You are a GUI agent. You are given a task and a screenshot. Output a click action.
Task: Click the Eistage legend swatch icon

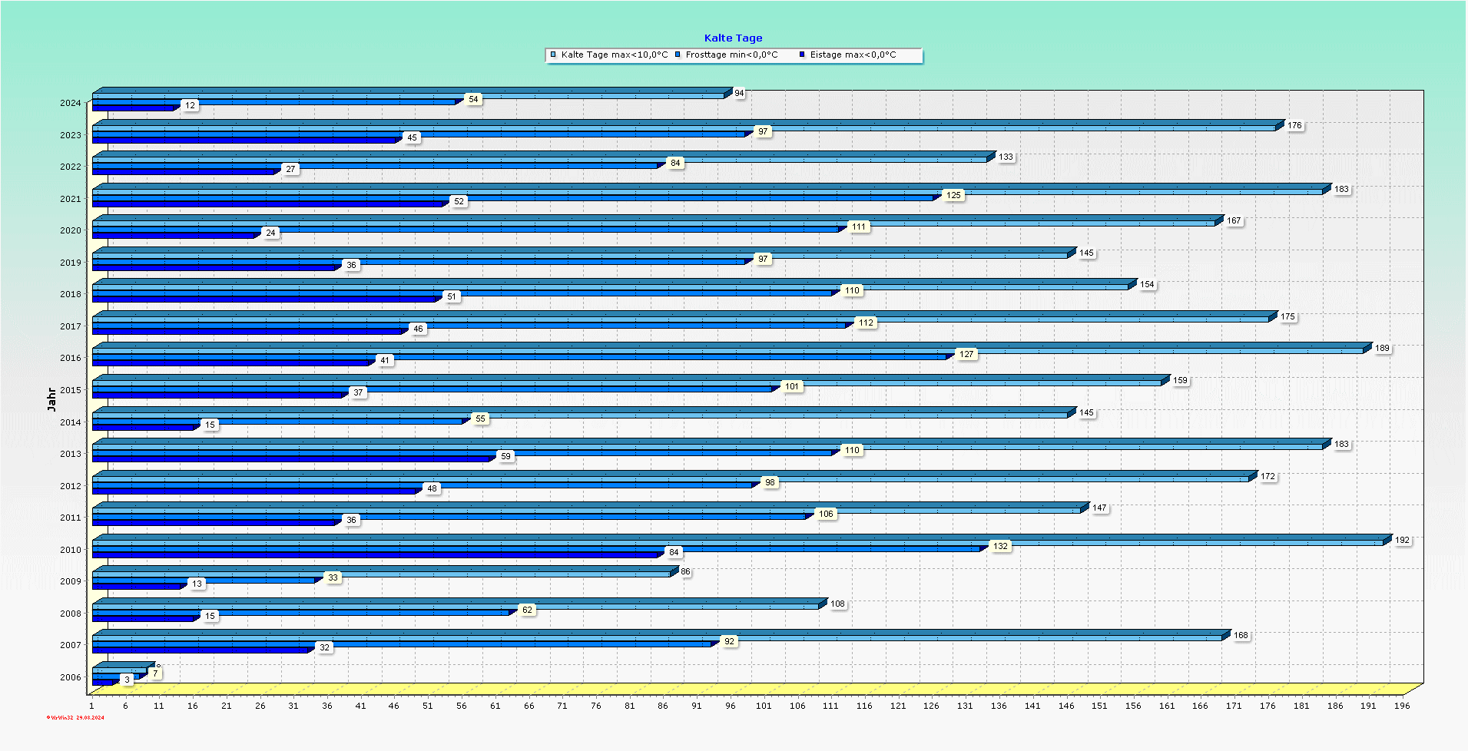801,55
